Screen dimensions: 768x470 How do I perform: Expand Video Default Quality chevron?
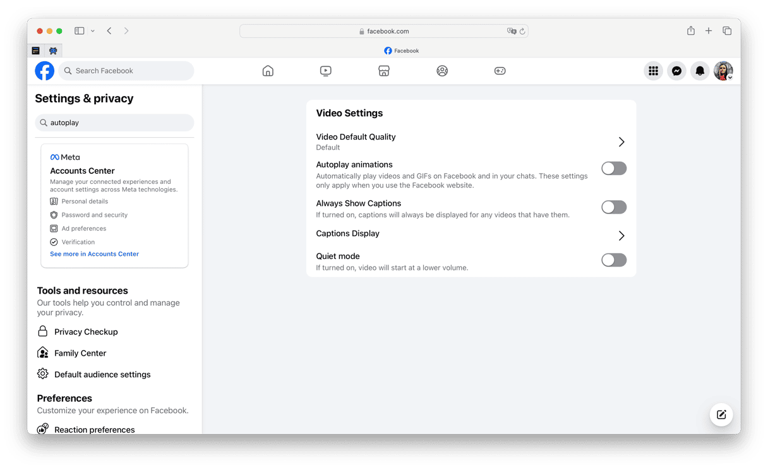point(621,142)
